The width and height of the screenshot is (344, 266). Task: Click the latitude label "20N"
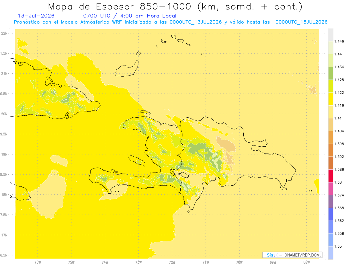click(x=4, y=114)
